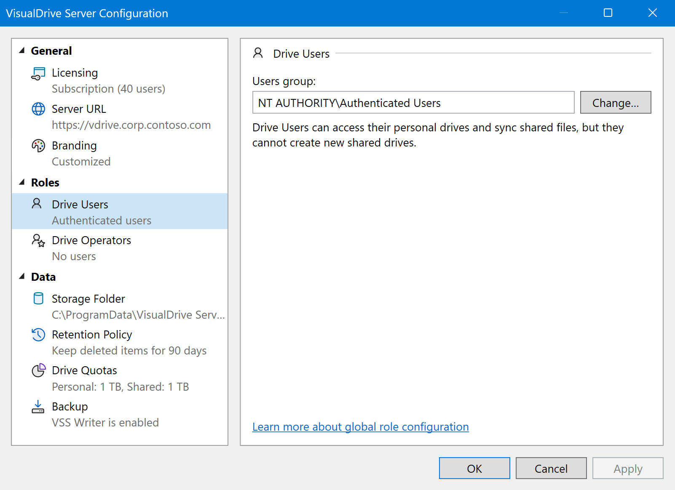Click the Server URL globe icon
This screenshot has height=490, width=675.
[x=38, y=109]
